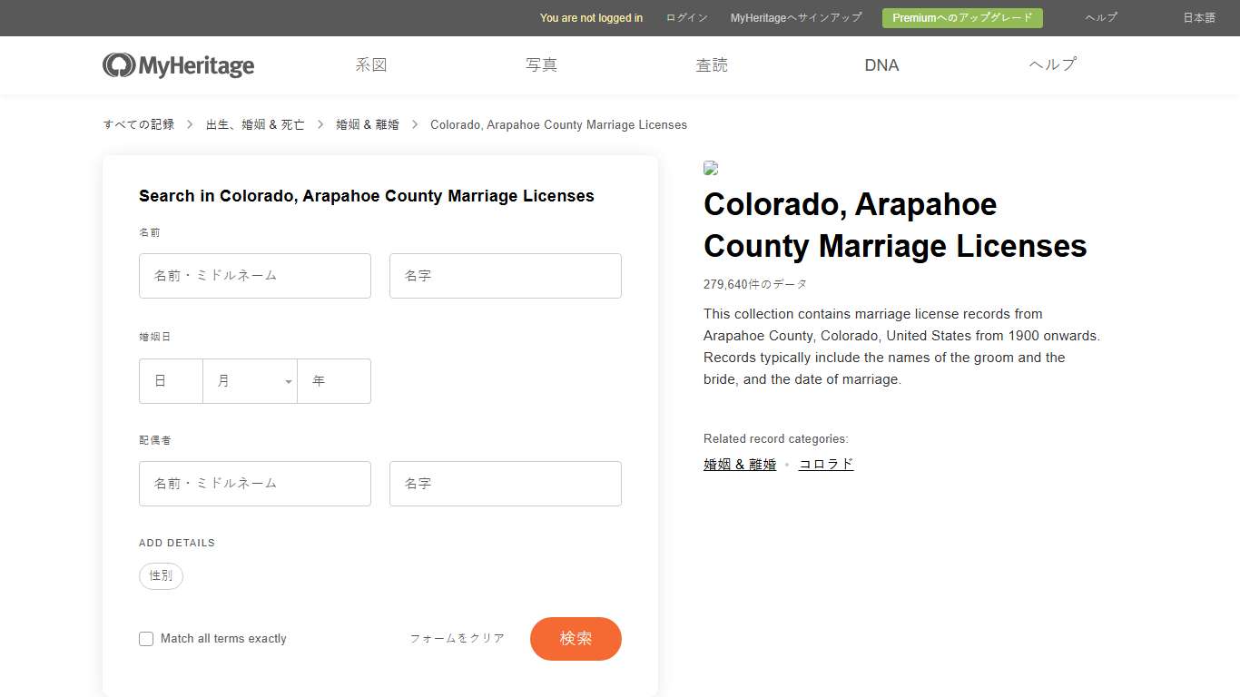Screen dimensions: 1240x697
Task: Open 婚姻 & 離婚 breadcrumb entry
Action: click(x=367, y=124)
